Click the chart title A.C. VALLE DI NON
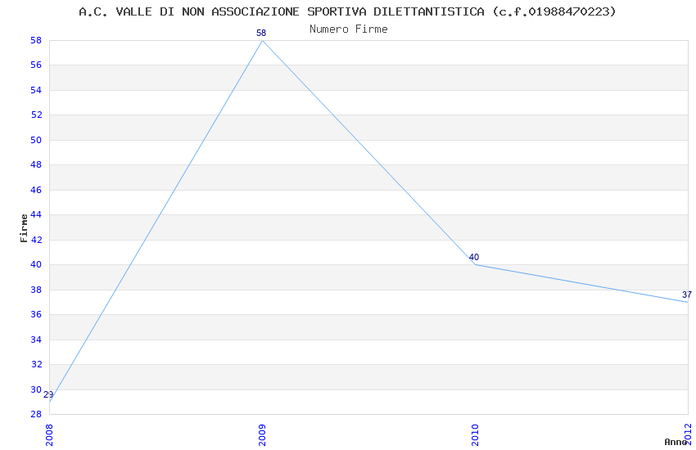The image size is (696, 450). tap(347, 12)
